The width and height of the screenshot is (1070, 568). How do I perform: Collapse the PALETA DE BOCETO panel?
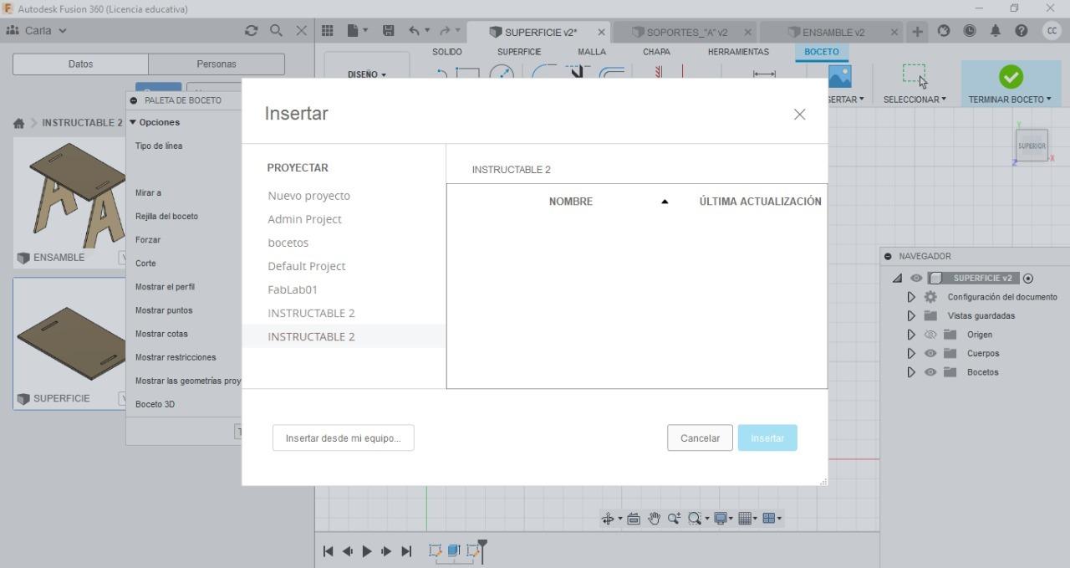(x=134, y=100)
